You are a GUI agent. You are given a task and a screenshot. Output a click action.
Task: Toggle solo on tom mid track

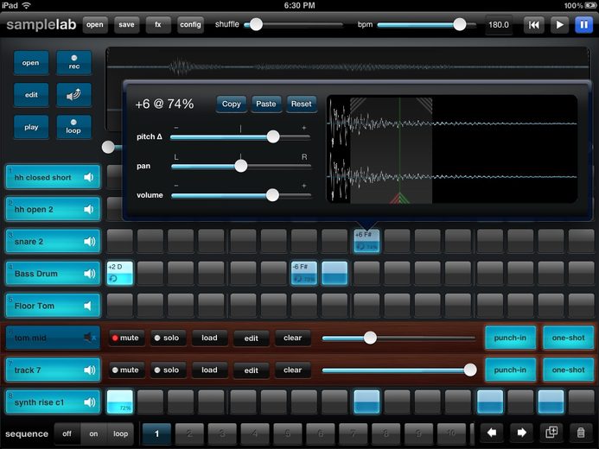[x=167, y=338]
